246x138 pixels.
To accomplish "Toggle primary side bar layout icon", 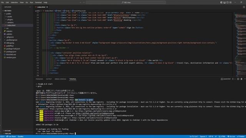I will [221, 2].
